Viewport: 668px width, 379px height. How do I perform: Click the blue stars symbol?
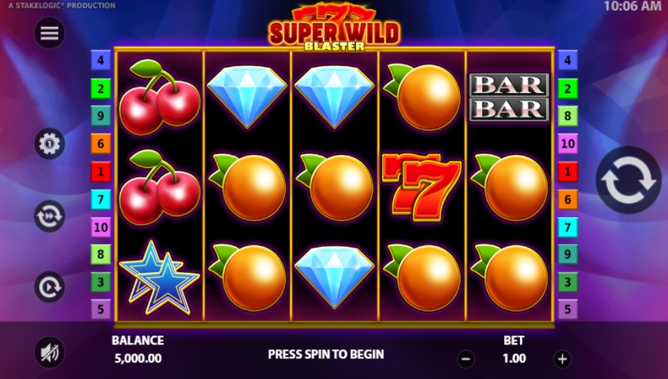[x=159, y=277]
